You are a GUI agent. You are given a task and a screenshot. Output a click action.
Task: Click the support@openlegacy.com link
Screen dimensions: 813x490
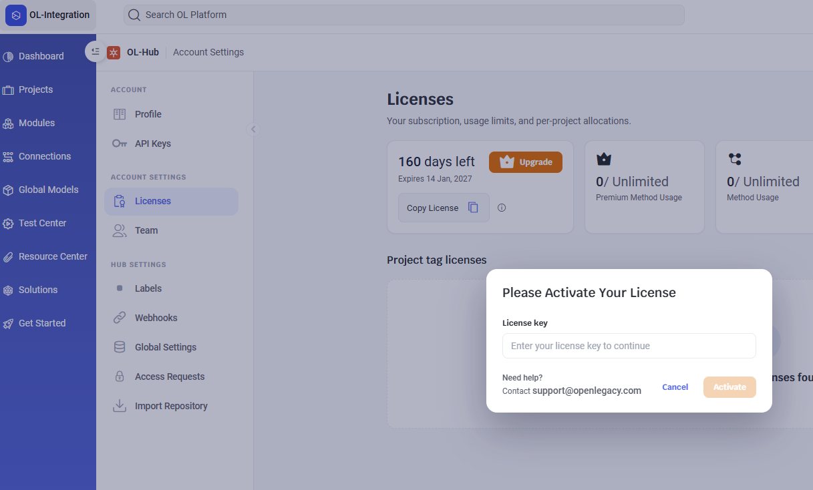point(587,391)
